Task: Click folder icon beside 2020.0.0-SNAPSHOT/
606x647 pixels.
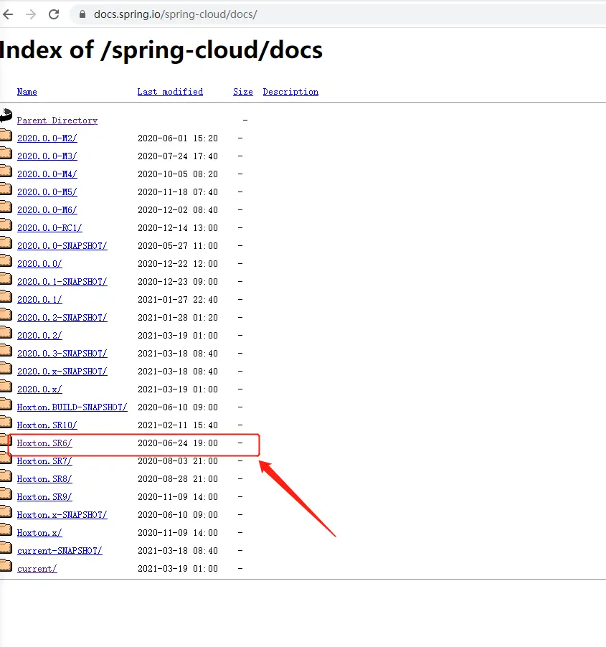Action: [6, 242]
